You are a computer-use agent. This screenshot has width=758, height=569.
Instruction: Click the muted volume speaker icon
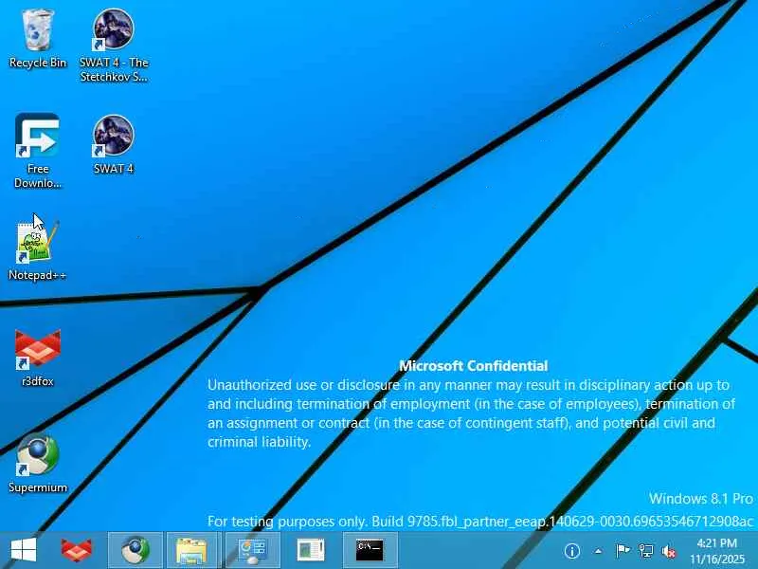(669, 551)
